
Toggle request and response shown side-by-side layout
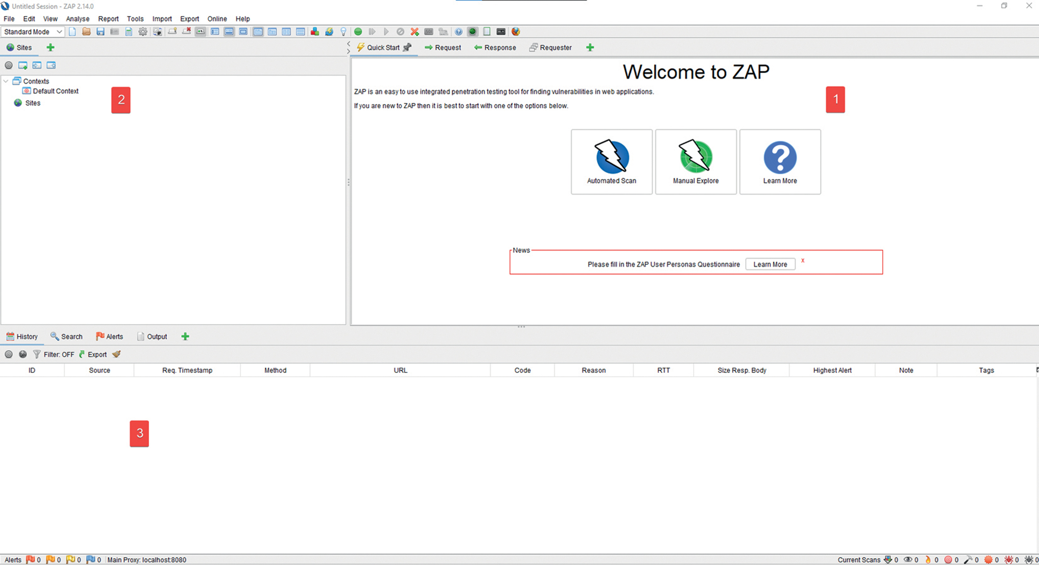tap(286, 31)
